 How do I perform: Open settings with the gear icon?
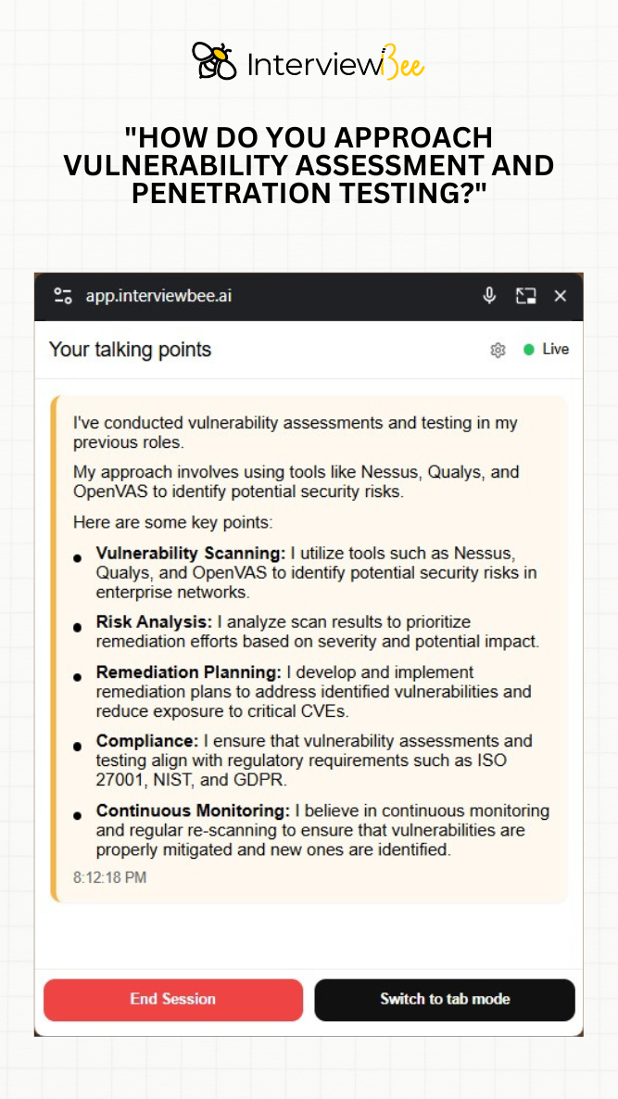(498, 350)
